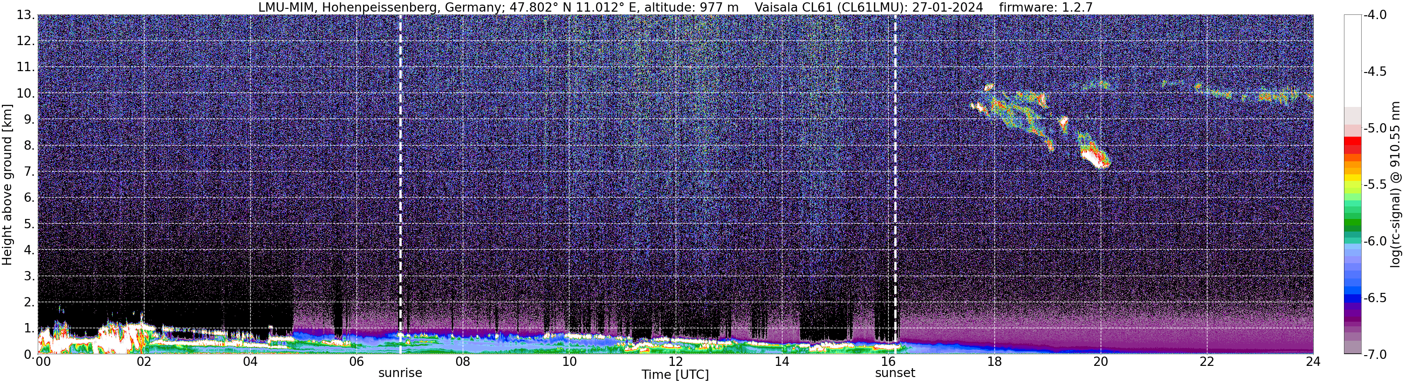This screenshot has height=384, width=1405.
Task: Click the '24' time tick label
Action: pos(1313,362)
